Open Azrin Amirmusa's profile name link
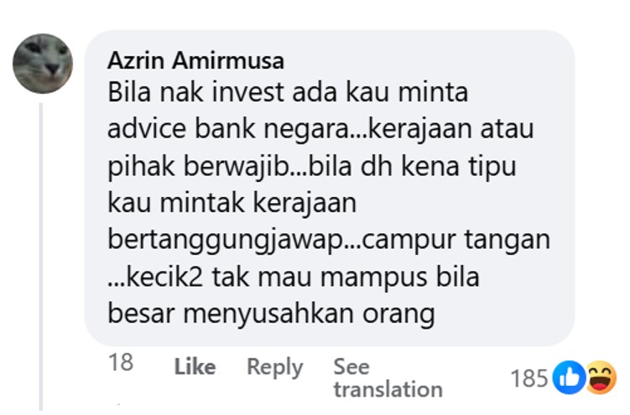630x415 pixels. 196,61
